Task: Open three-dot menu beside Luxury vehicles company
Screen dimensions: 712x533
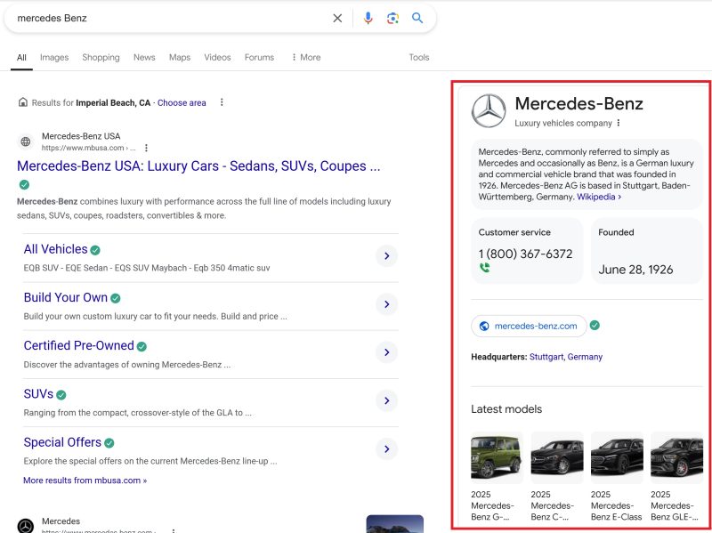Action: pos(619,124)
